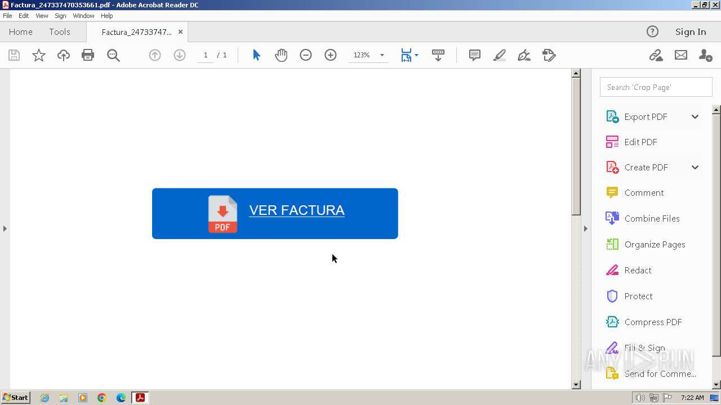Viewport: 721px width, 405px height.
Task: Open the Window menu
Action: (83, 16)
